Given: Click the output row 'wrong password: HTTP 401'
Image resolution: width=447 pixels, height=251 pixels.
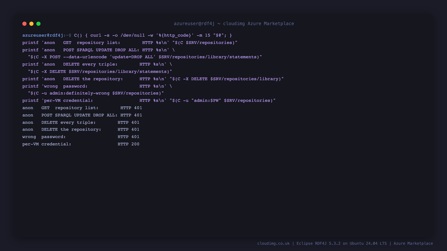Looking at the screenshot, I should [81, 137].
